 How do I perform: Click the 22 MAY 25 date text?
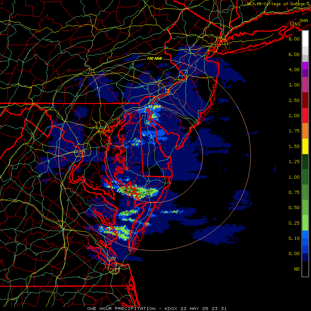[194, 309]
